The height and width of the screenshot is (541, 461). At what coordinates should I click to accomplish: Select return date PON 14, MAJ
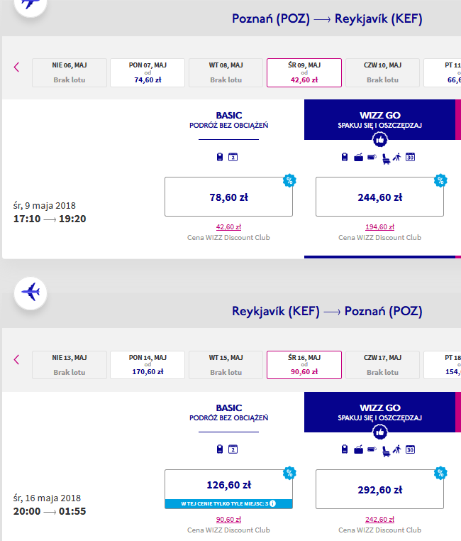click(148, 365)
